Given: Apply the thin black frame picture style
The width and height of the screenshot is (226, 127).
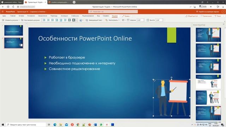Looking at the screenshot, I should tap(69, 20).
